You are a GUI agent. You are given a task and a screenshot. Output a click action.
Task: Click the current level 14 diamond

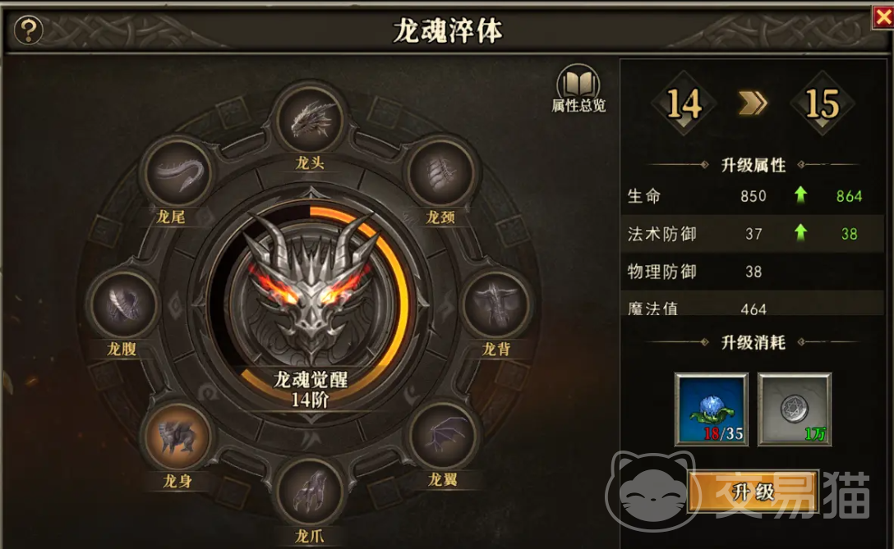tap(684, 103)
